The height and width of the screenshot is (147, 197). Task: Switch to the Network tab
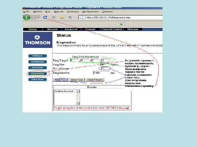(52, 29)
